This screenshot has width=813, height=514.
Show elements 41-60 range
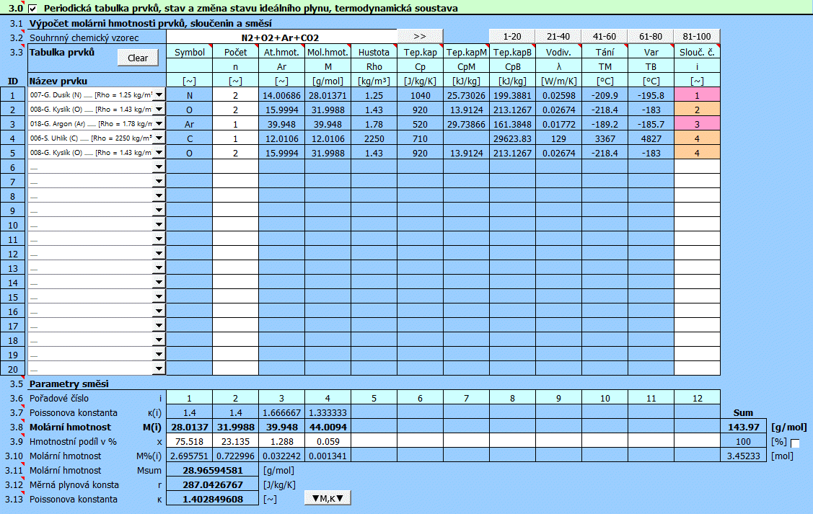(x=605, y=37)
